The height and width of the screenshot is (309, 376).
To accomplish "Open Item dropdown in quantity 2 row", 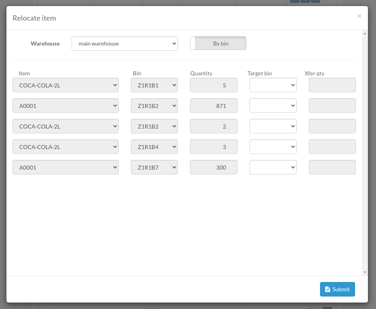I will [66, 126].
